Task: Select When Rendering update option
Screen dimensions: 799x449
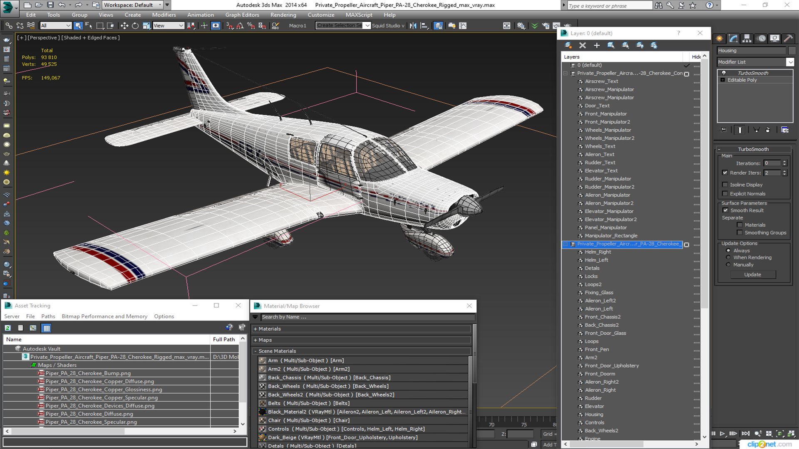Action: [x=728, y=257]
